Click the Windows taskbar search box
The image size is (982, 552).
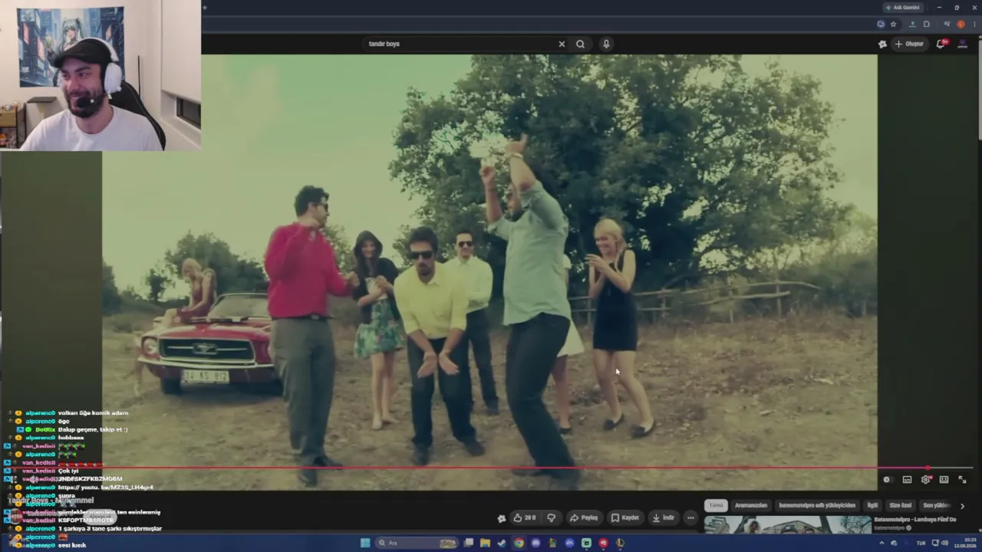point(415,543)
